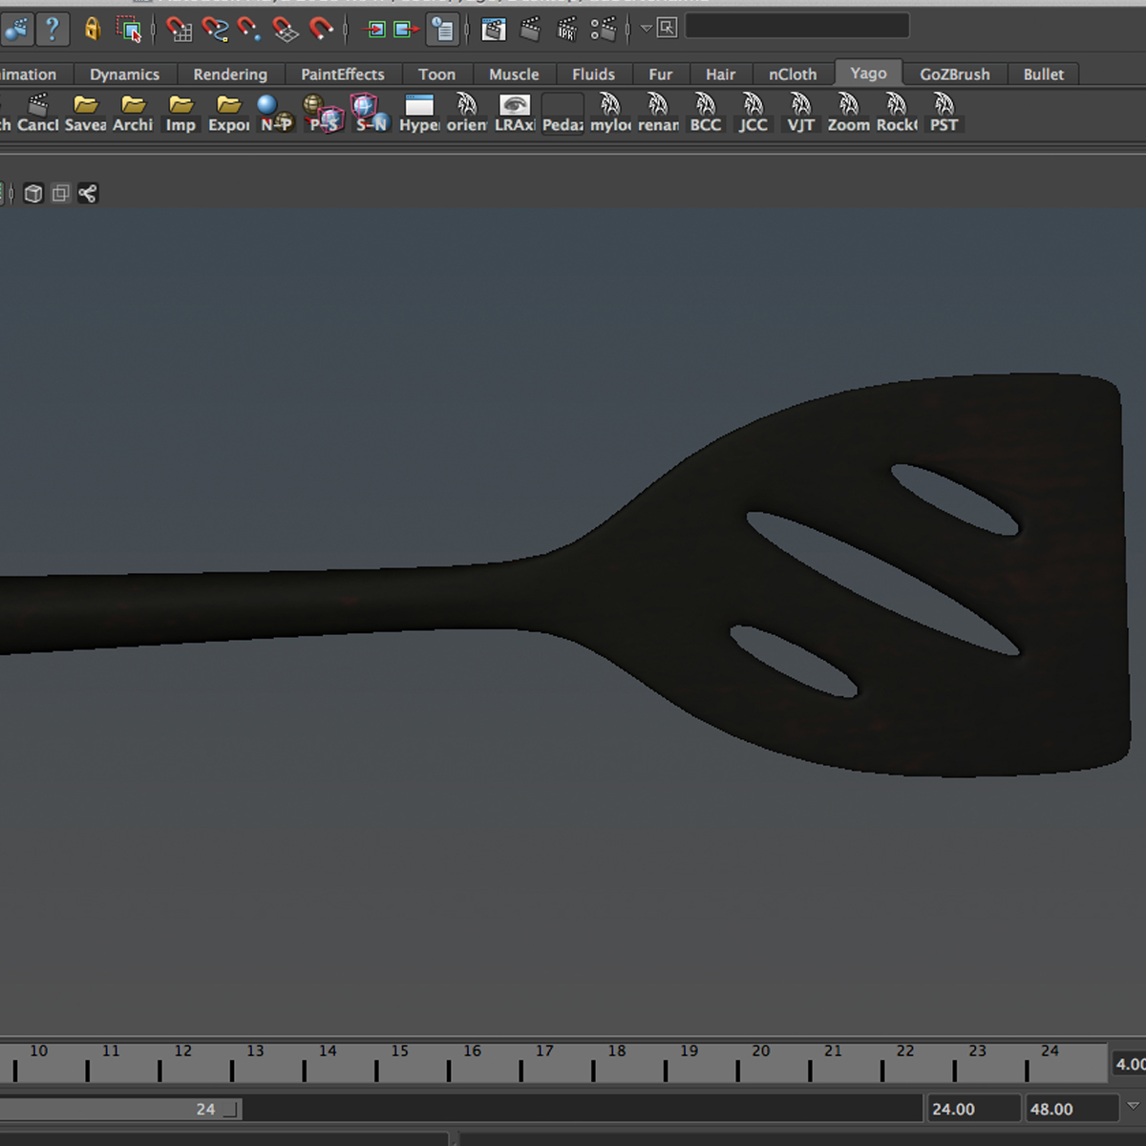Viewport: 1146px width, 1146px height.
Task: Render the current frame clapboard icon
Action: click(530, 30)
